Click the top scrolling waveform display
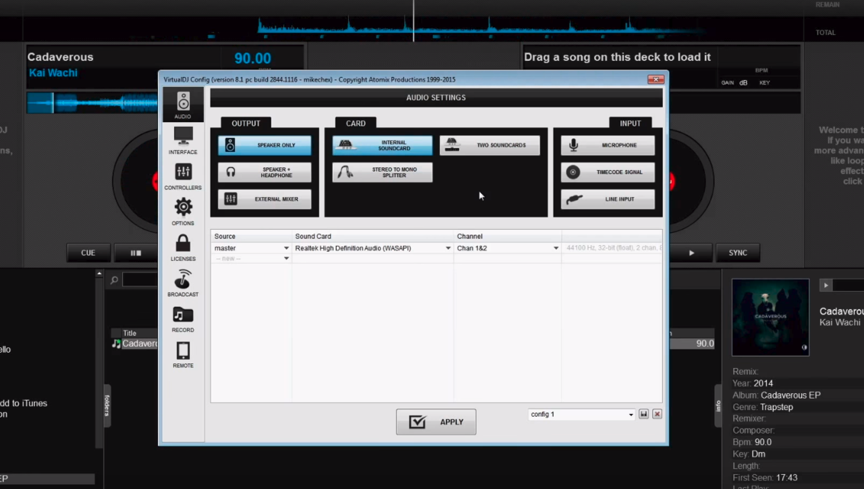This screenshot has width=864, height=489. pos(413,28)
